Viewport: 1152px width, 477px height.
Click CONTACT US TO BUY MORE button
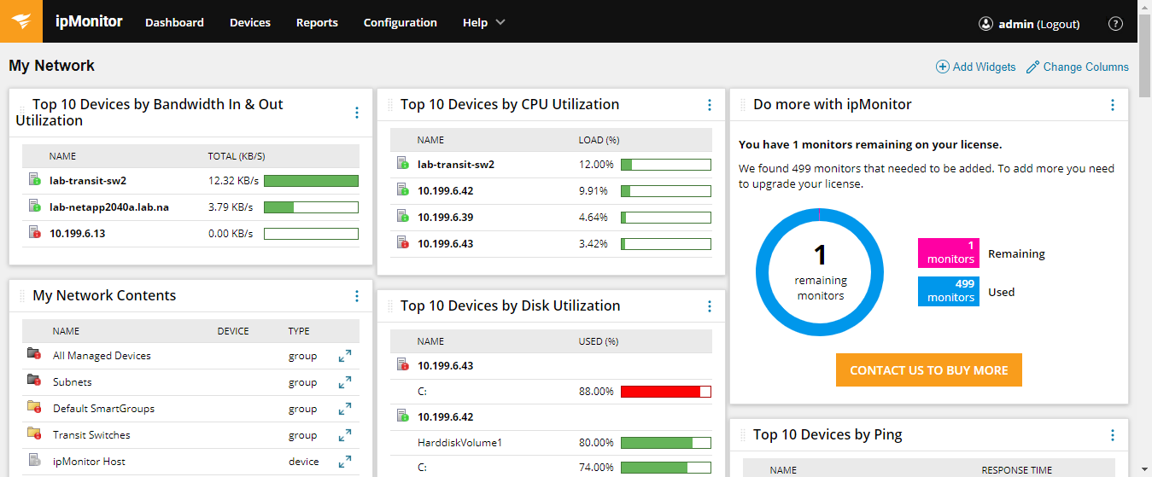point(929,370)
